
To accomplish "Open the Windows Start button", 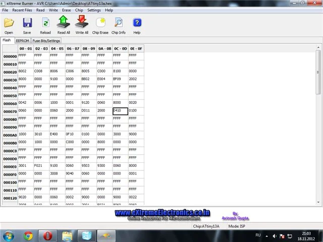I will tap(9, 236).
